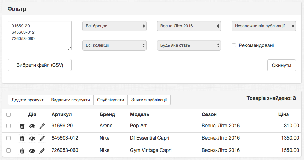The image size is (304, 160).
Task: View Gym Vintage Capri using eye icon
Action: (32, 151)
